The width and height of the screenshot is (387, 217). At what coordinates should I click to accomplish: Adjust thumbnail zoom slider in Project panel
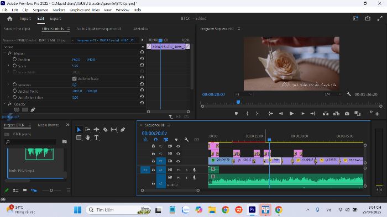(51, 190)
